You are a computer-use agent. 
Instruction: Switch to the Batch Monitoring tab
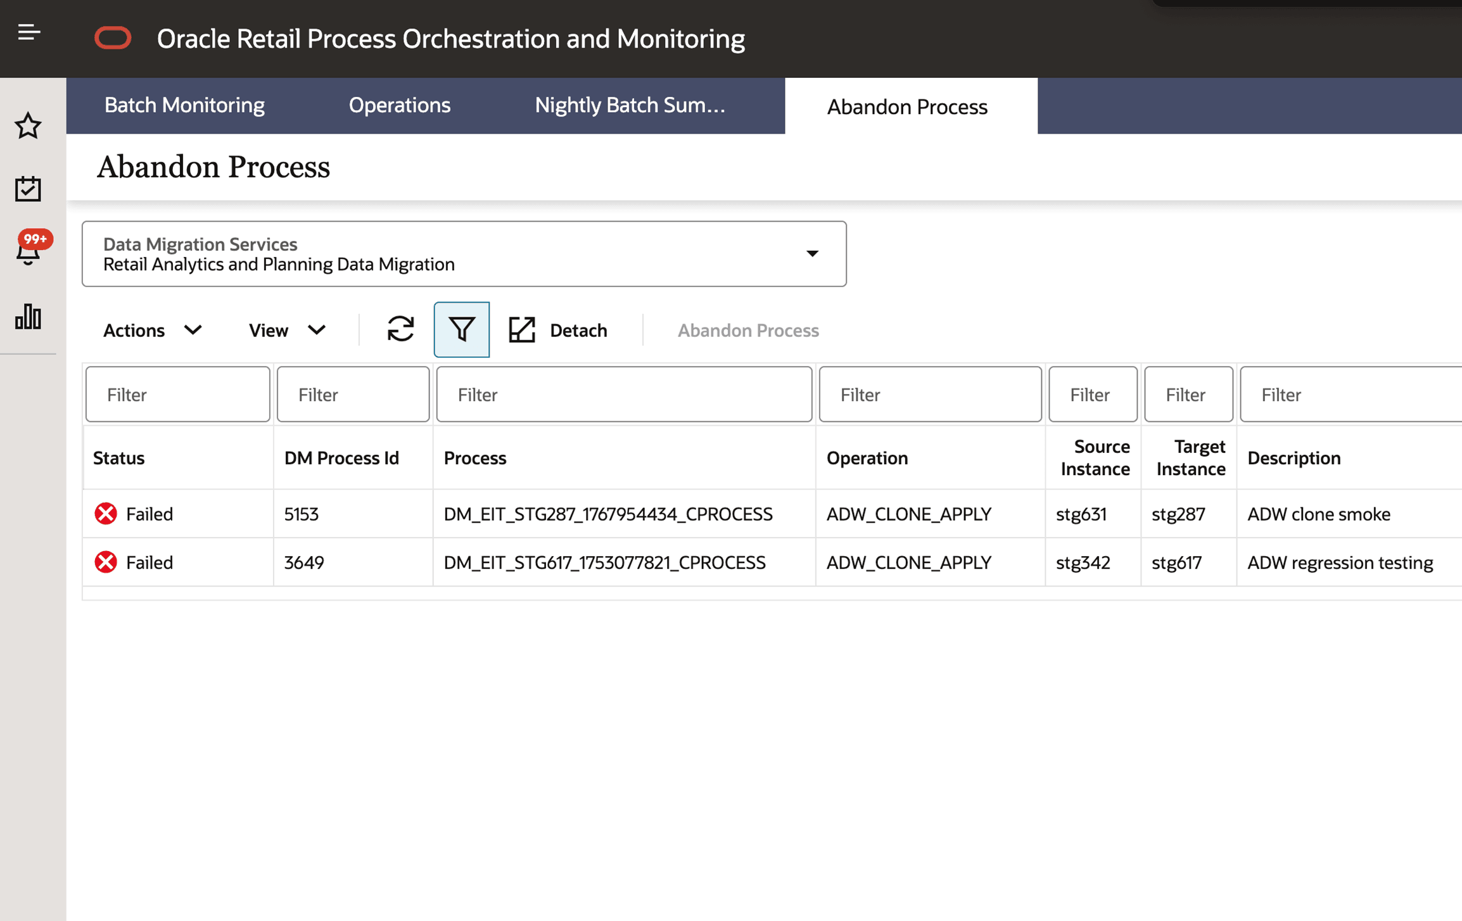click(184, 105)
